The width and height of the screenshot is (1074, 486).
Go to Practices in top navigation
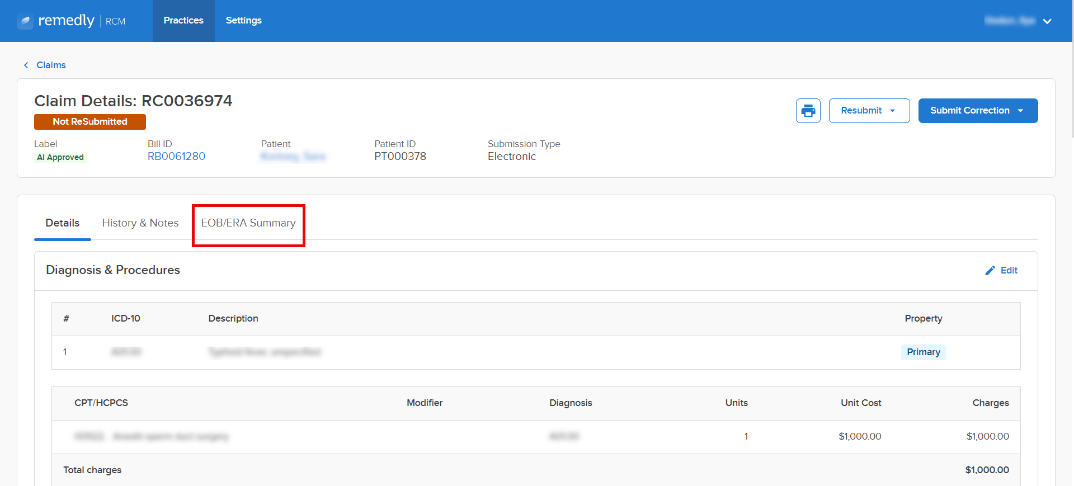tap(183, 21)
